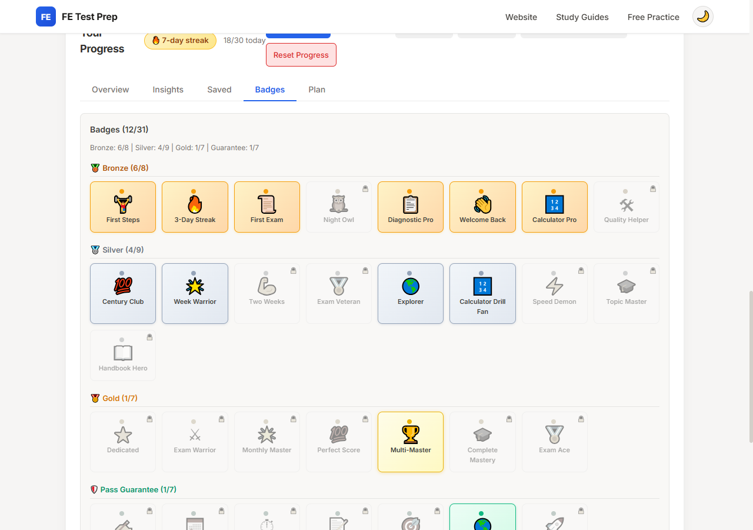The image size is (753, 530).
Task: Click the Pass Guarantee (1/7) heading
Action: pyautogui.click(x=134, y=489)
